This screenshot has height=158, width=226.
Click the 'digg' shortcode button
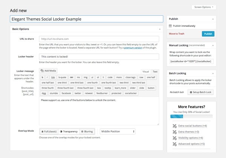44,93
